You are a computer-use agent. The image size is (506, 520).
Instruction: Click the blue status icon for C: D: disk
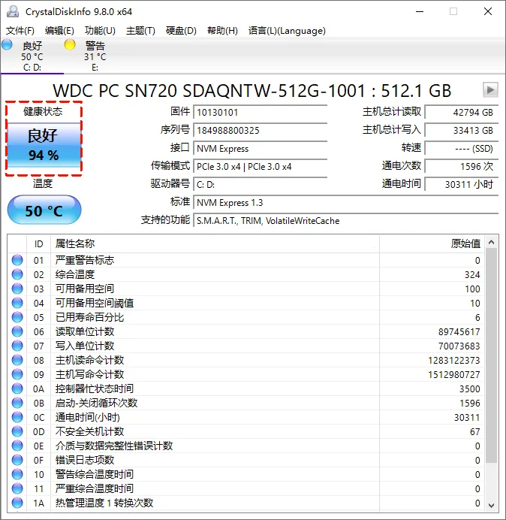coord(7,44)
